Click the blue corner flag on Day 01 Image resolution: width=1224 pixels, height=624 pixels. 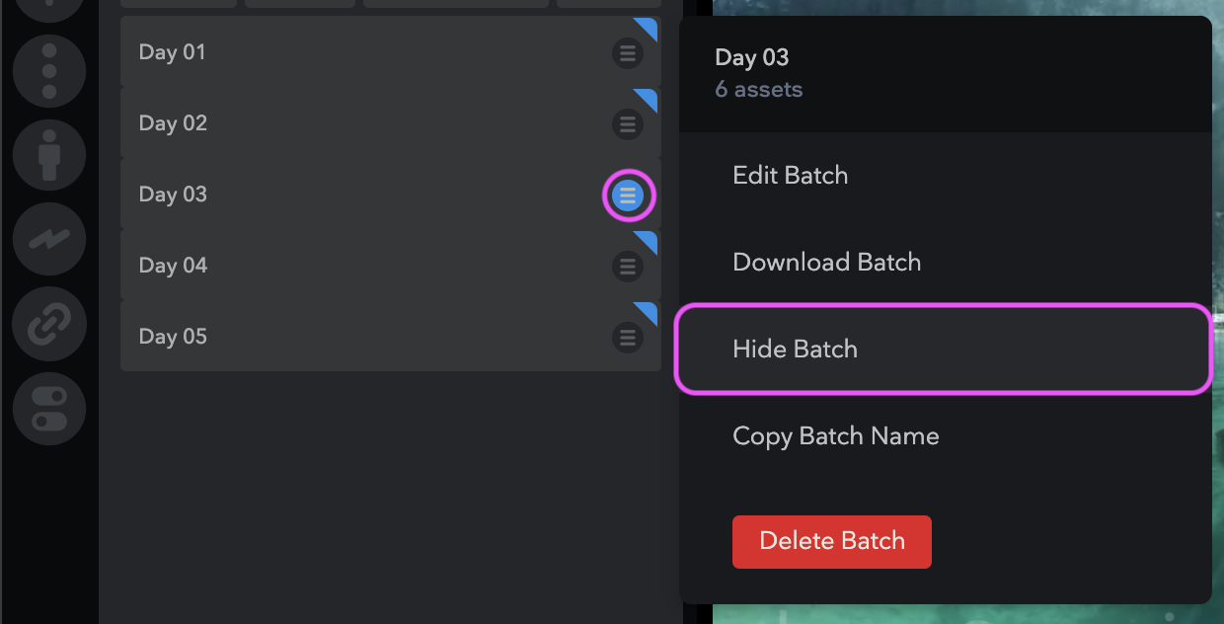point(650,26)
